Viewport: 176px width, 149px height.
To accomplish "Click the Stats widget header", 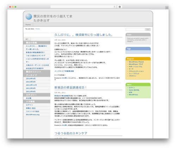I will tap(138, 35).
